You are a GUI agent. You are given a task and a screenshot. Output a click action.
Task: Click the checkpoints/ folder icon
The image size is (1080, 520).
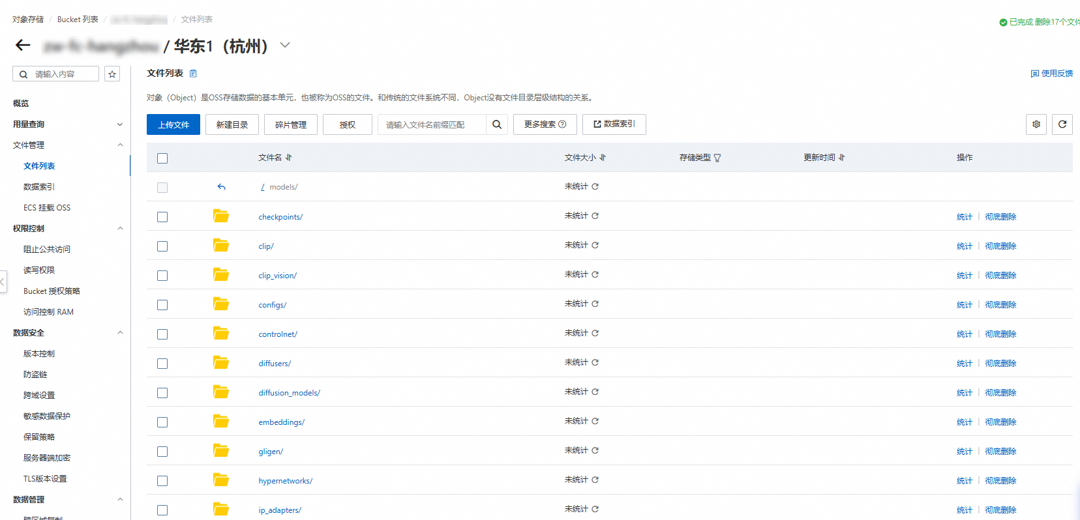pyautogui.click(x=221, y=216)
